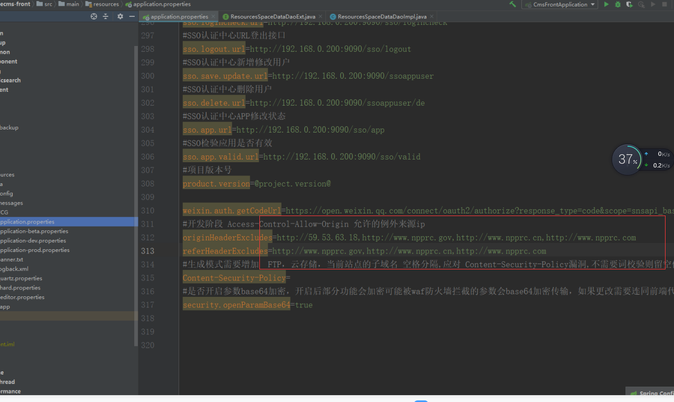
Task: Click the src breadcrumb folder
Action: click(48, 4)
